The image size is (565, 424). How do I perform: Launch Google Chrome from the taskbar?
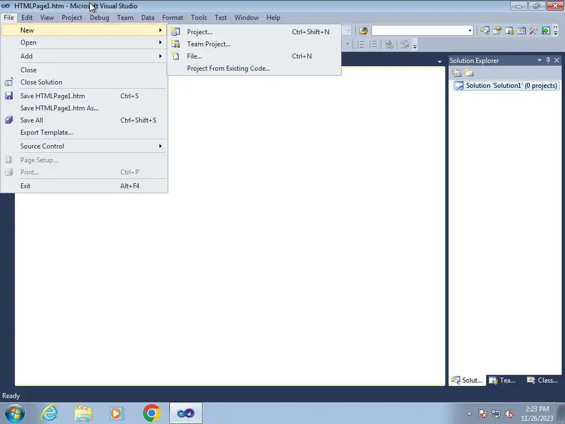(151, 413)
